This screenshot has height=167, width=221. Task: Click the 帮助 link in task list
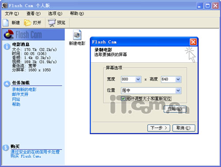point(16,105)
